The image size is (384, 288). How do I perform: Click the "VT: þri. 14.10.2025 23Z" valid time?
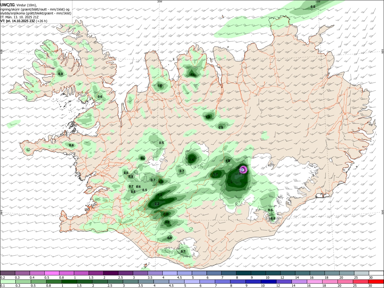click(18, 21)
